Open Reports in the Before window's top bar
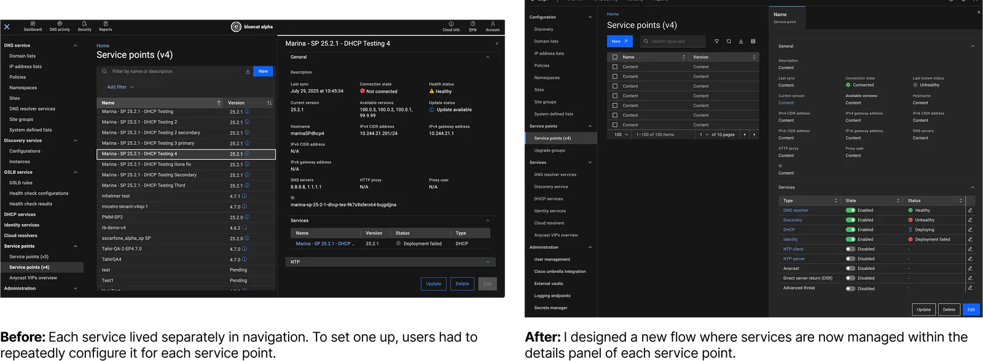The height and width of the screenshot is (361, 983). (106, 26)
